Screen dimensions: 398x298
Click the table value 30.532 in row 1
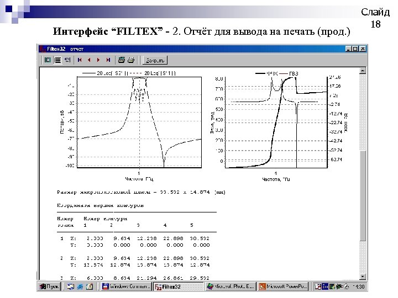coord(200,238)
